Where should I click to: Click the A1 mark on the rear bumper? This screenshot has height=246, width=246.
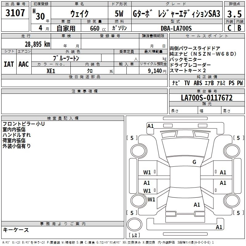click(x=219, y=227)
